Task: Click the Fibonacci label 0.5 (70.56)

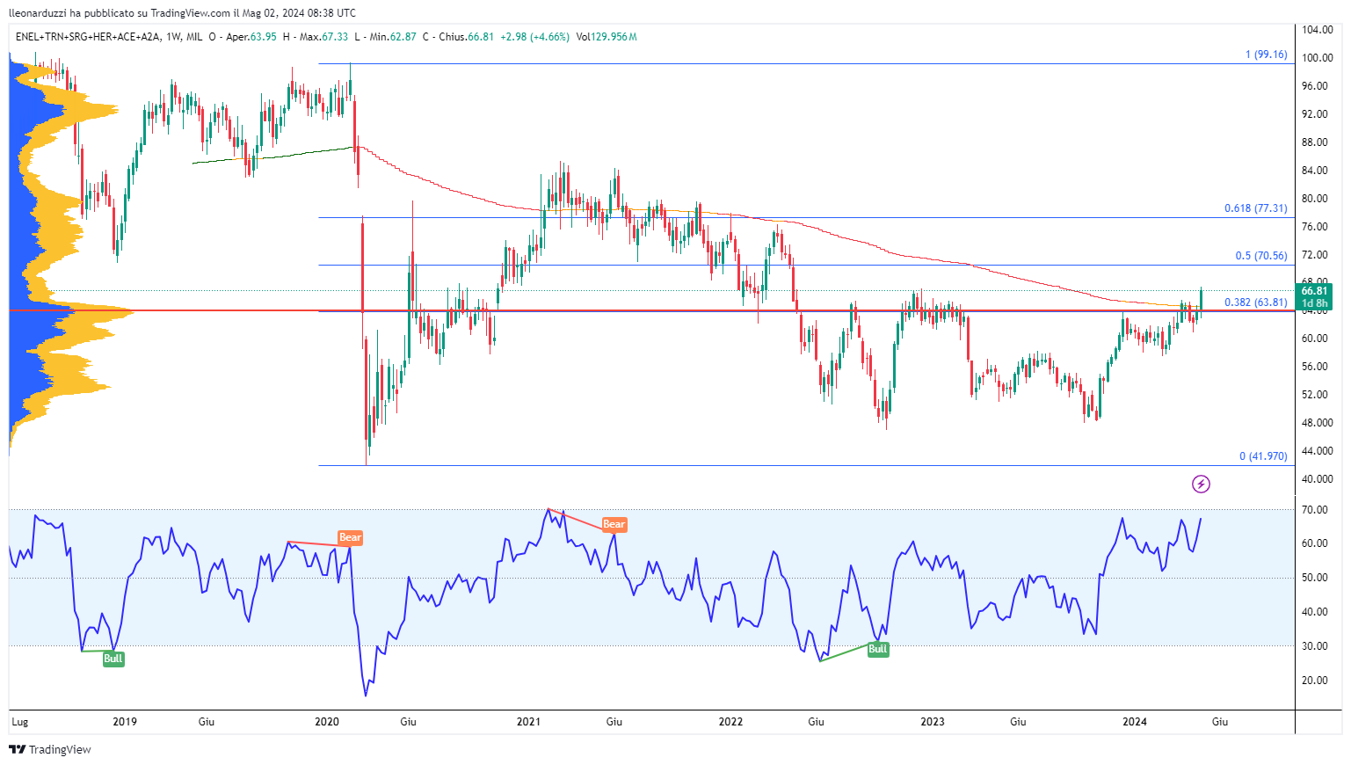Action: [1260, 256]
